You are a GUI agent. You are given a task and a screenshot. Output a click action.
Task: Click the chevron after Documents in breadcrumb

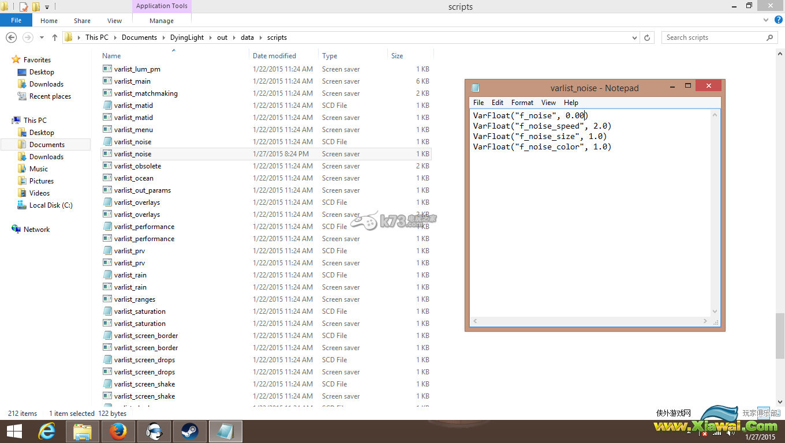point(163,37)
